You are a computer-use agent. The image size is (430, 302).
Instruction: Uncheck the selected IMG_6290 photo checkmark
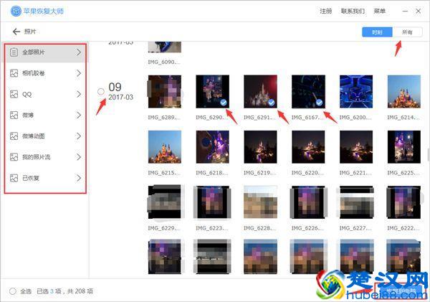(224, 103)
